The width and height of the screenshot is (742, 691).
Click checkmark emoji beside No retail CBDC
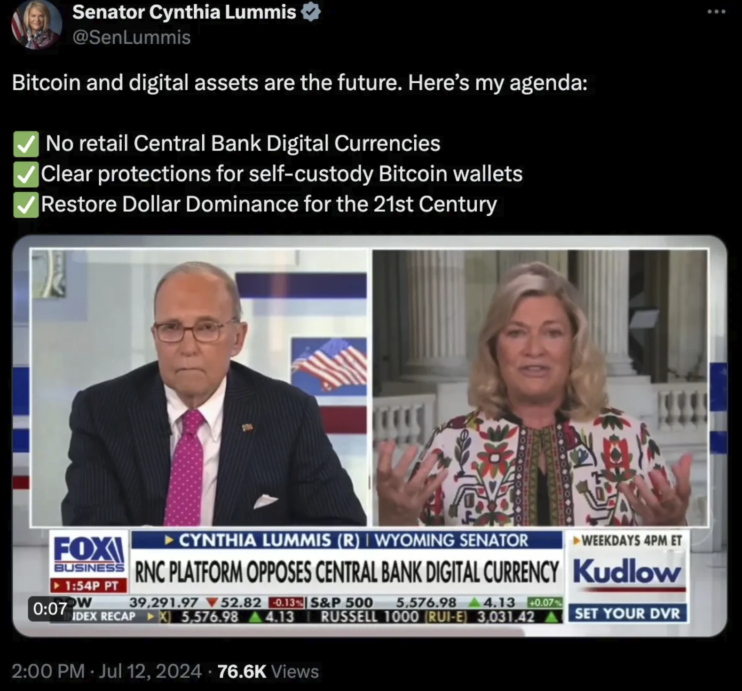coord(26,144)
